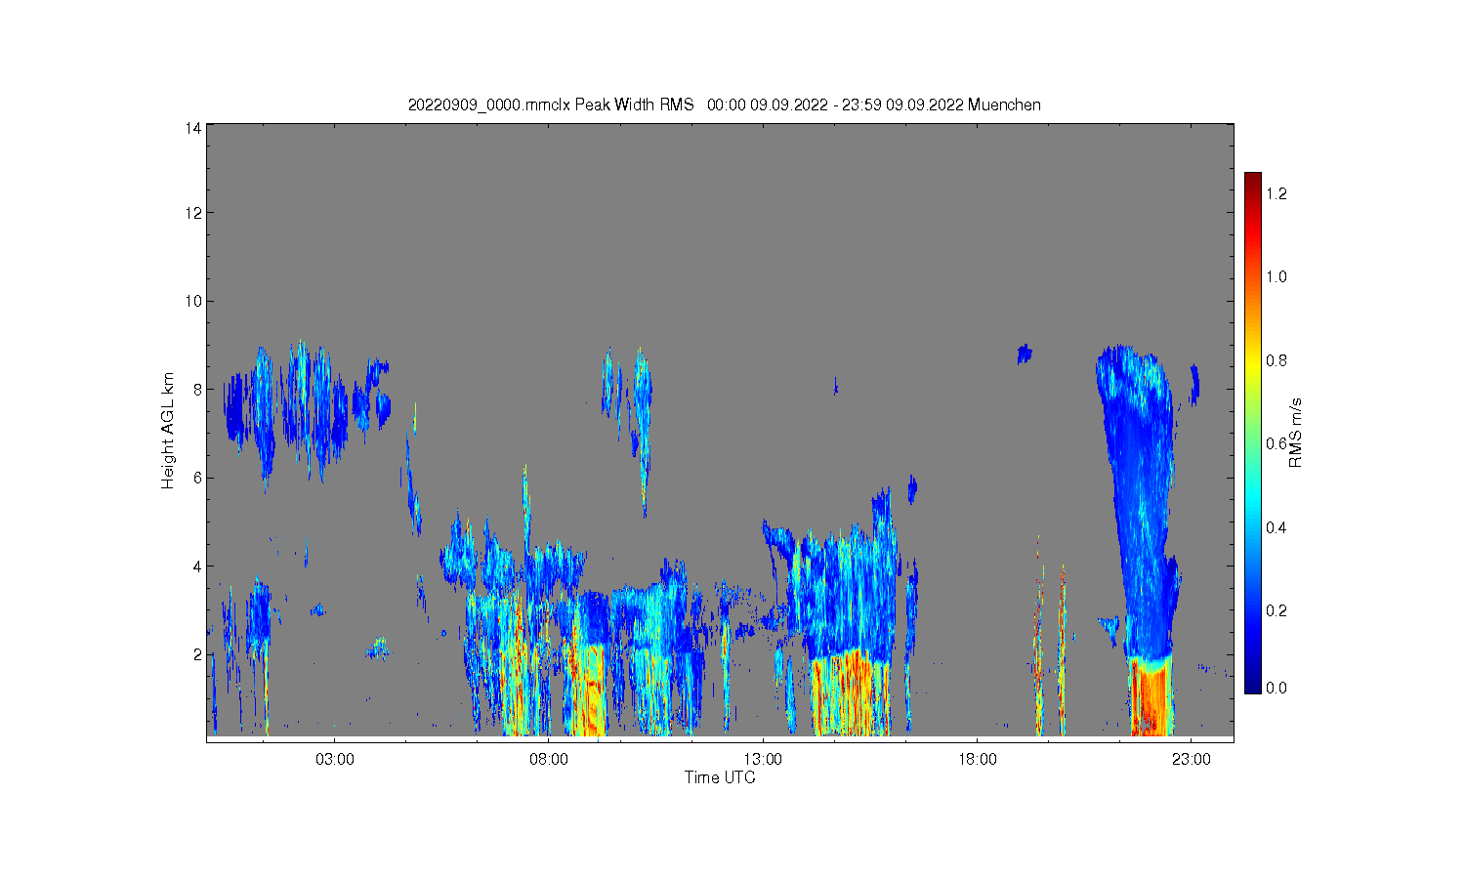Click the 'Height AGL km' y-axis label
The image size is (1465, 879).
pos(168,431)
